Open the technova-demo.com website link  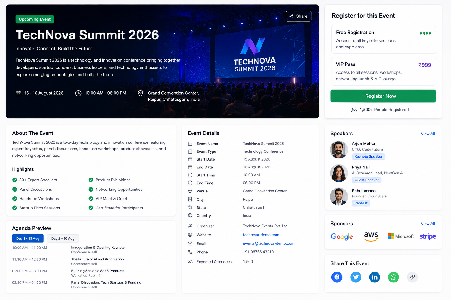pos(261,235)
